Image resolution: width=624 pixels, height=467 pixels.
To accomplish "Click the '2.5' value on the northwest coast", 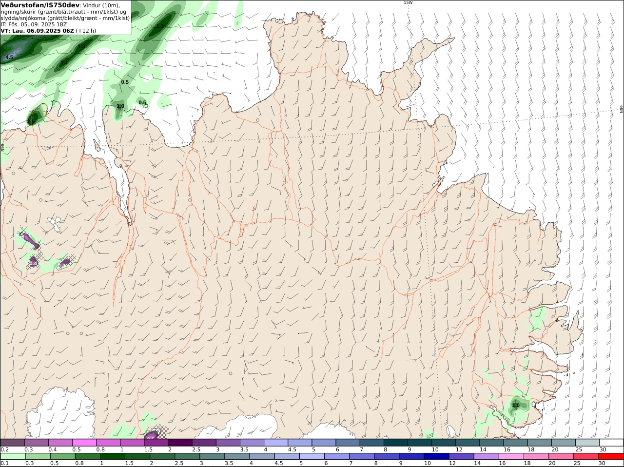I will pos(31,122).
